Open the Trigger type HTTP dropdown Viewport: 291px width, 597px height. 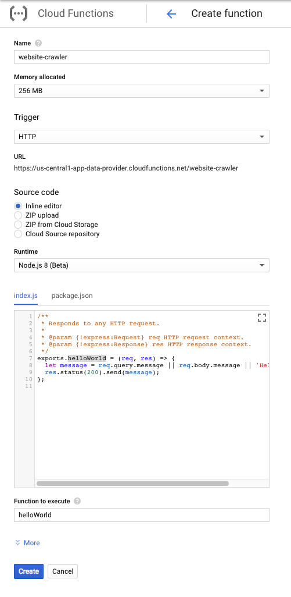[142, 137]
